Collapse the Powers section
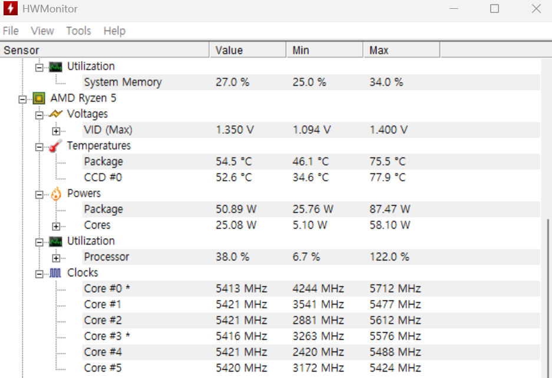 point(39,195)
